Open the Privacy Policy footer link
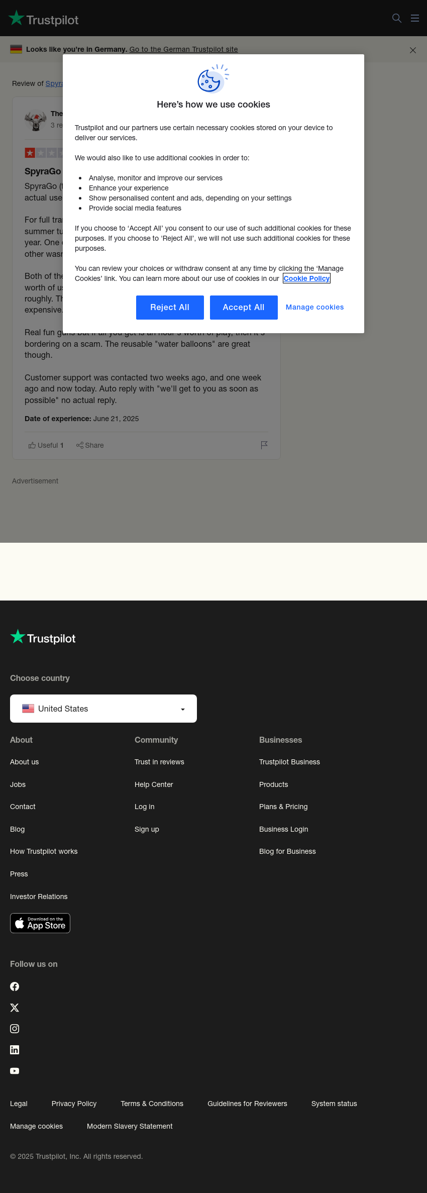Viewport: 427px width, 1193px height. pyautogui.click(x=74, y=1104)
